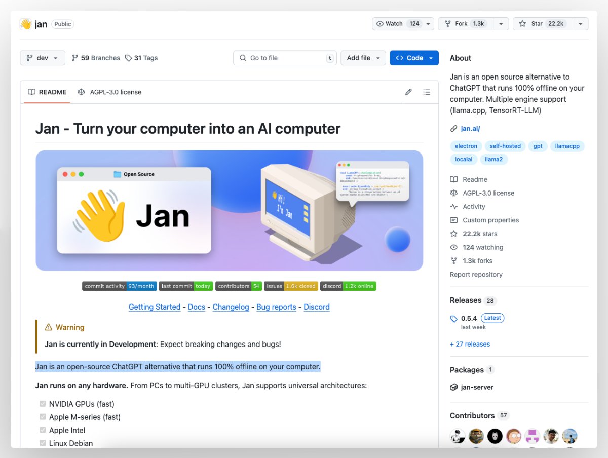Open the Watch dropdown arrow

coord(429,24)
